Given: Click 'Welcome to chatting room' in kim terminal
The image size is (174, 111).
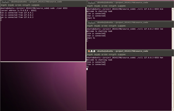Looking at the screenshot, I should (99, 11).
